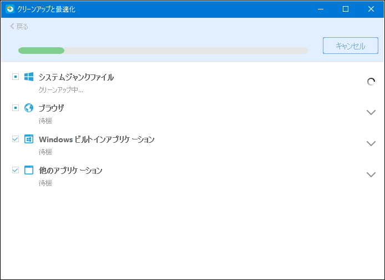Screen dimensions: 385x280
Task: Cancel cleanup with キャンセル button
Action: coord(351,46)
